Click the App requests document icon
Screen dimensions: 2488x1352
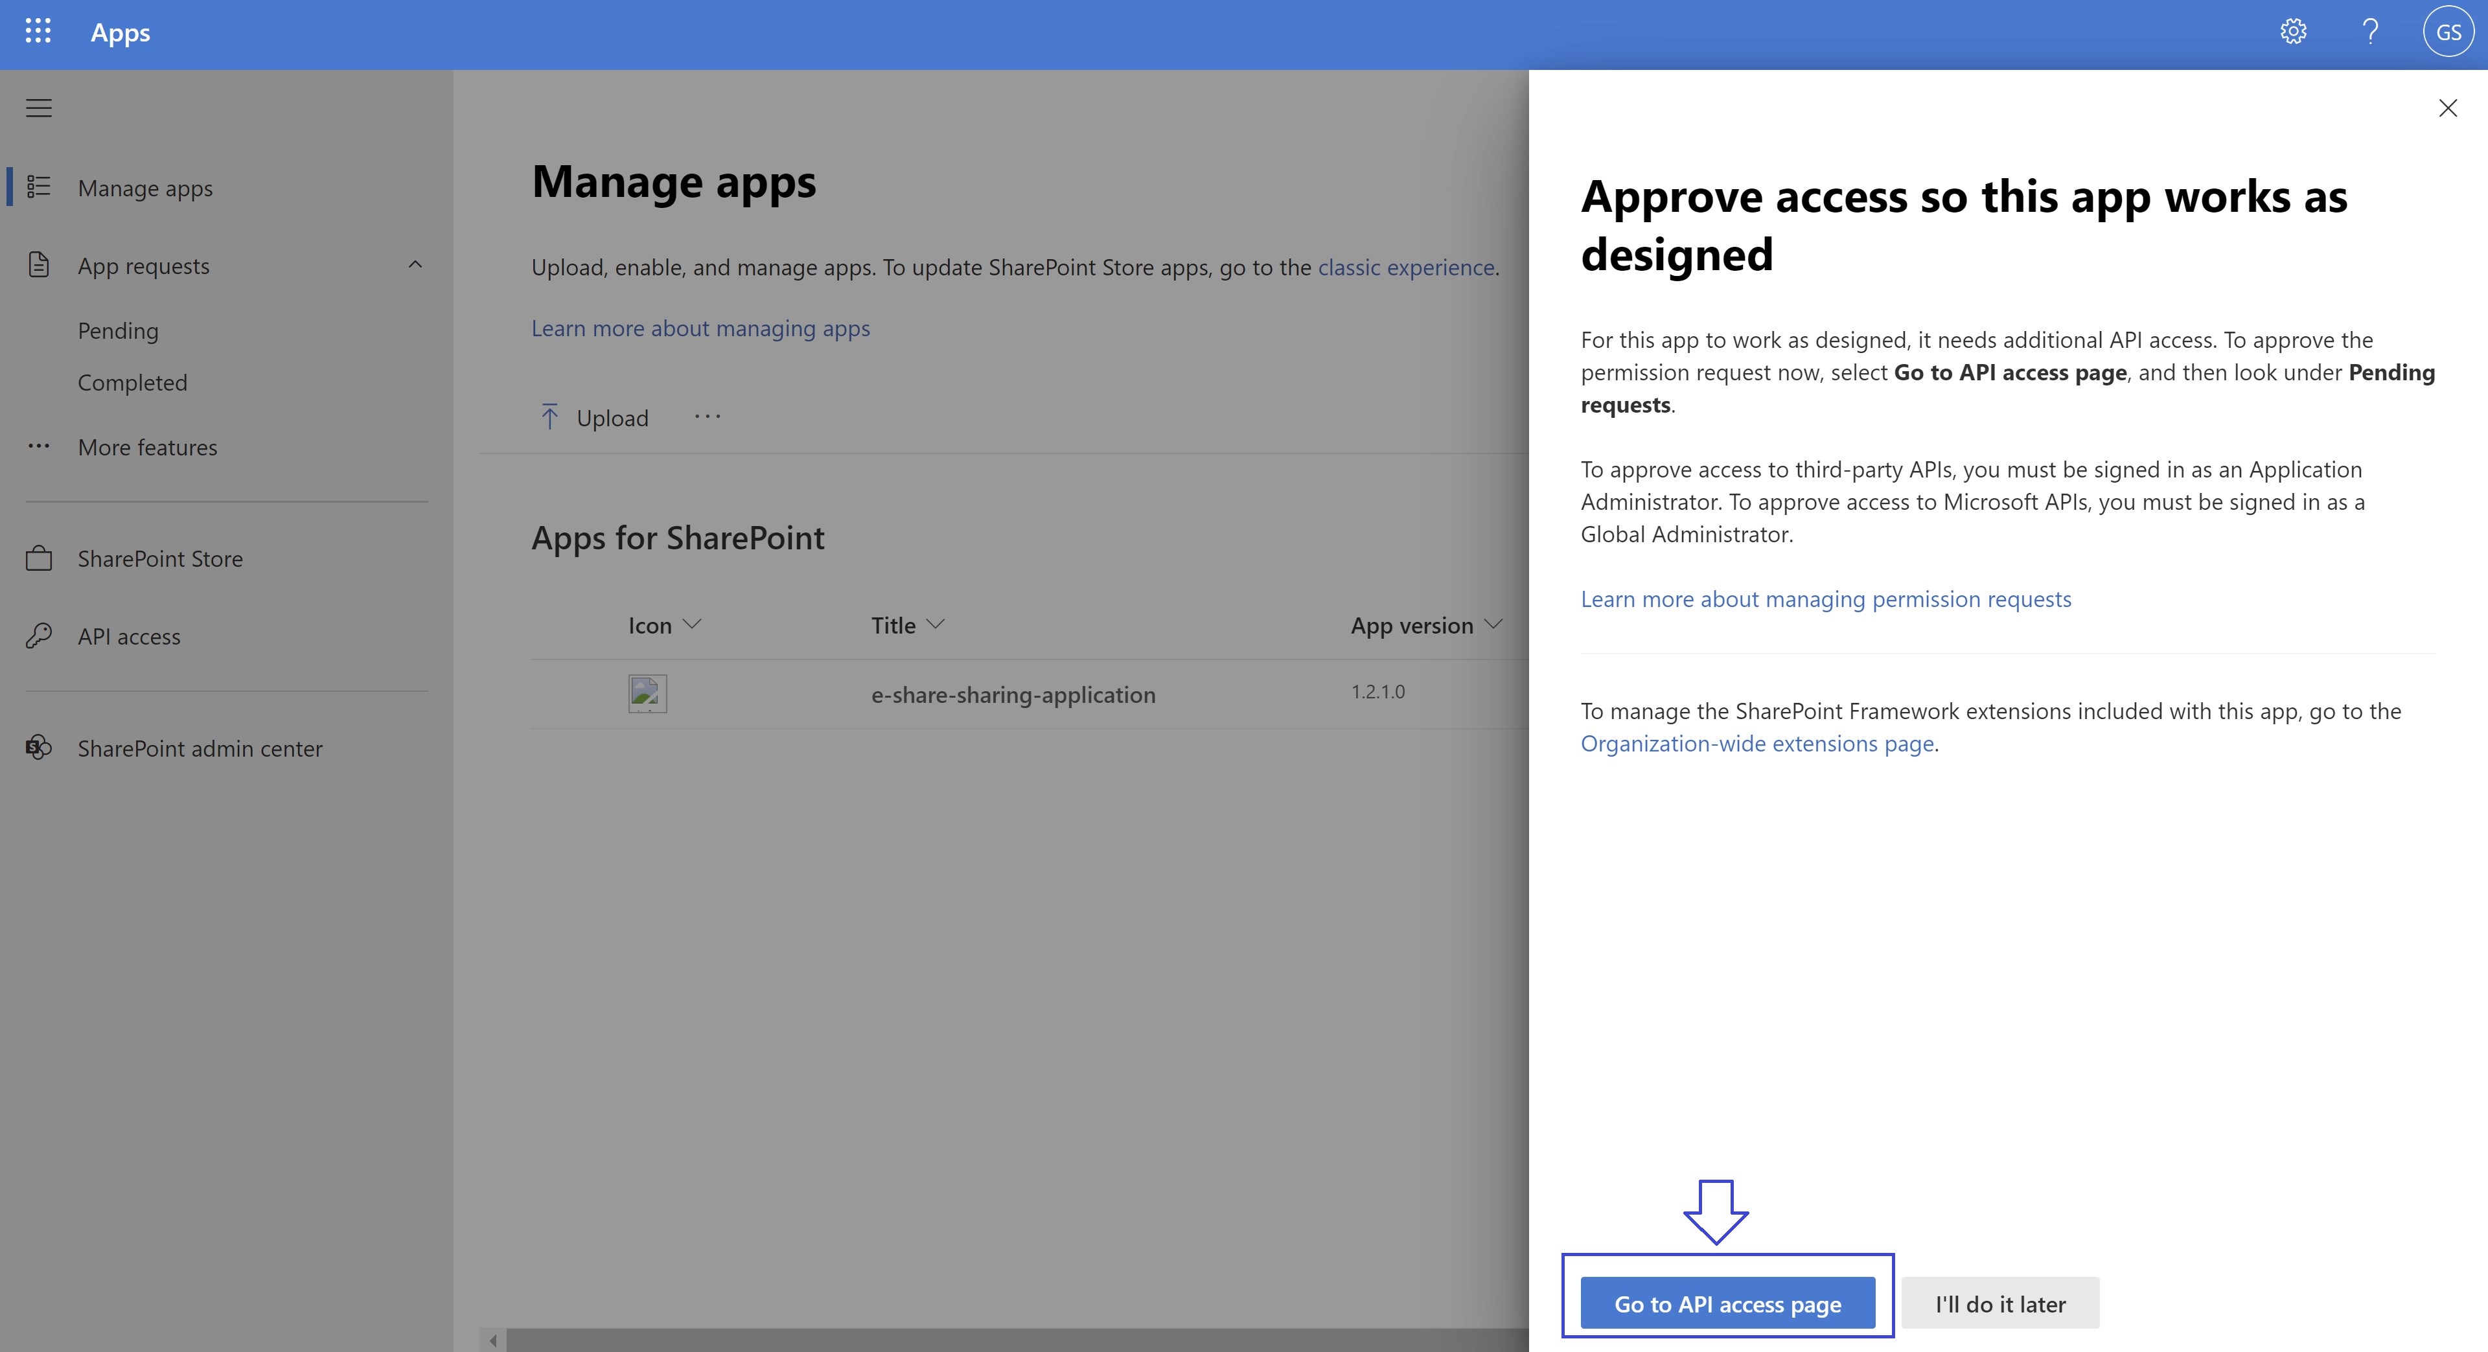[x=39, y=264]
